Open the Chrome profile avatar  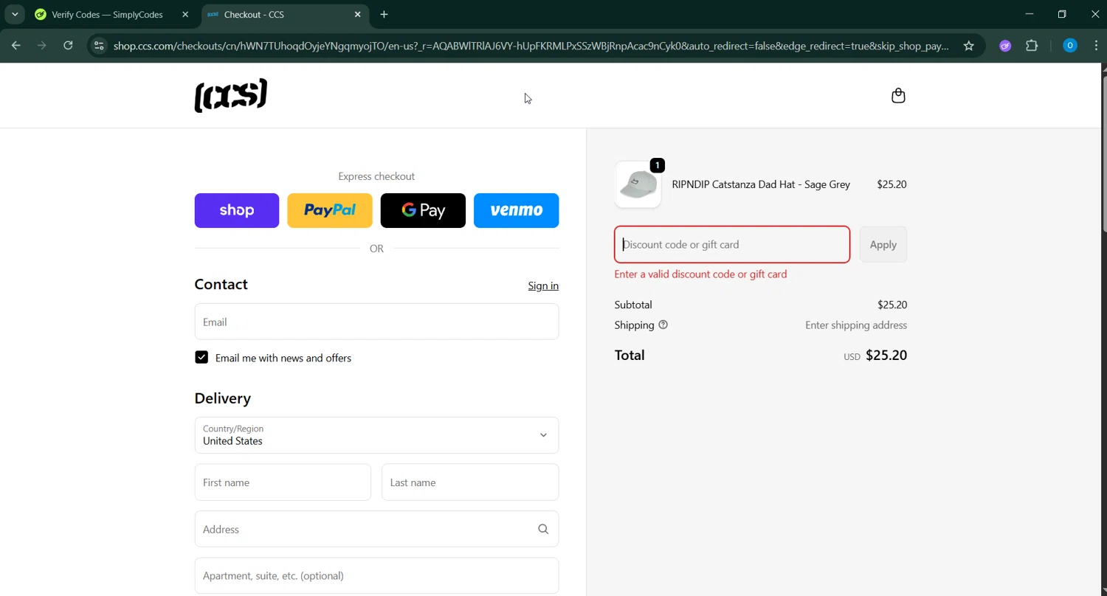[x=1069, y=46]
